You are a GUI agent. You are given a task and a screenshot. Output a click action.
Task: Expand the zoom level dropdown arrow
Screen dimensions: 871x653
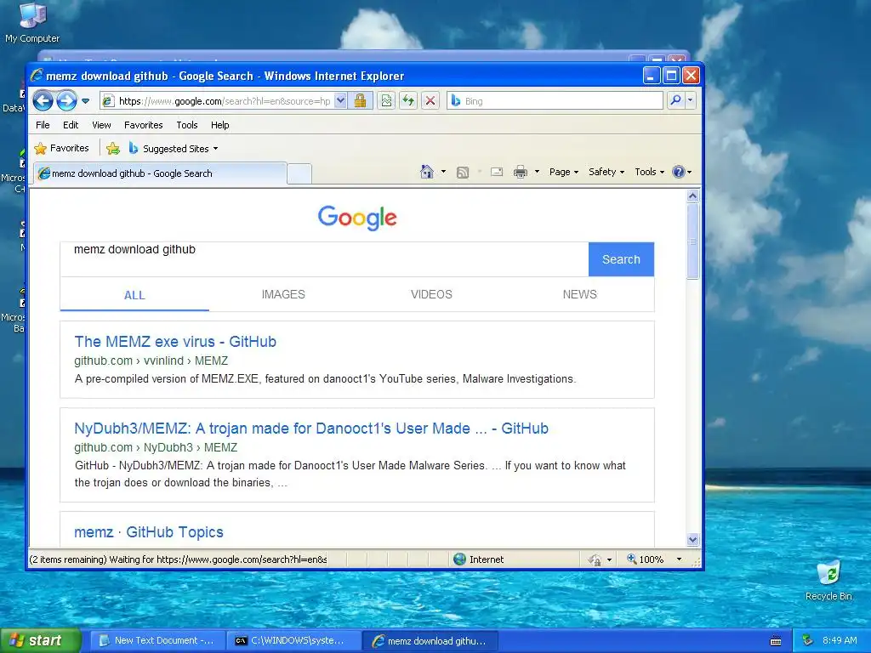coord(679,559)
